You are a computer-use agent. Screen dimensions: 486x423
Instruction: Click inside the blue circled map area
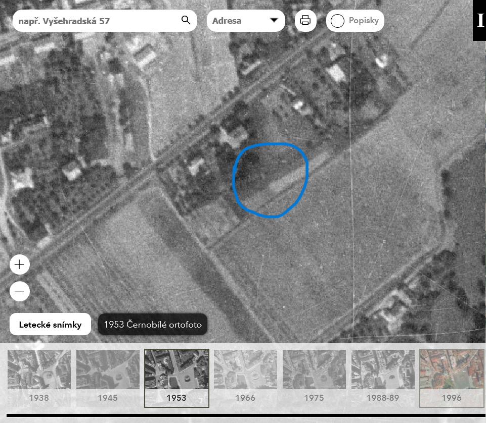(271, 179)
